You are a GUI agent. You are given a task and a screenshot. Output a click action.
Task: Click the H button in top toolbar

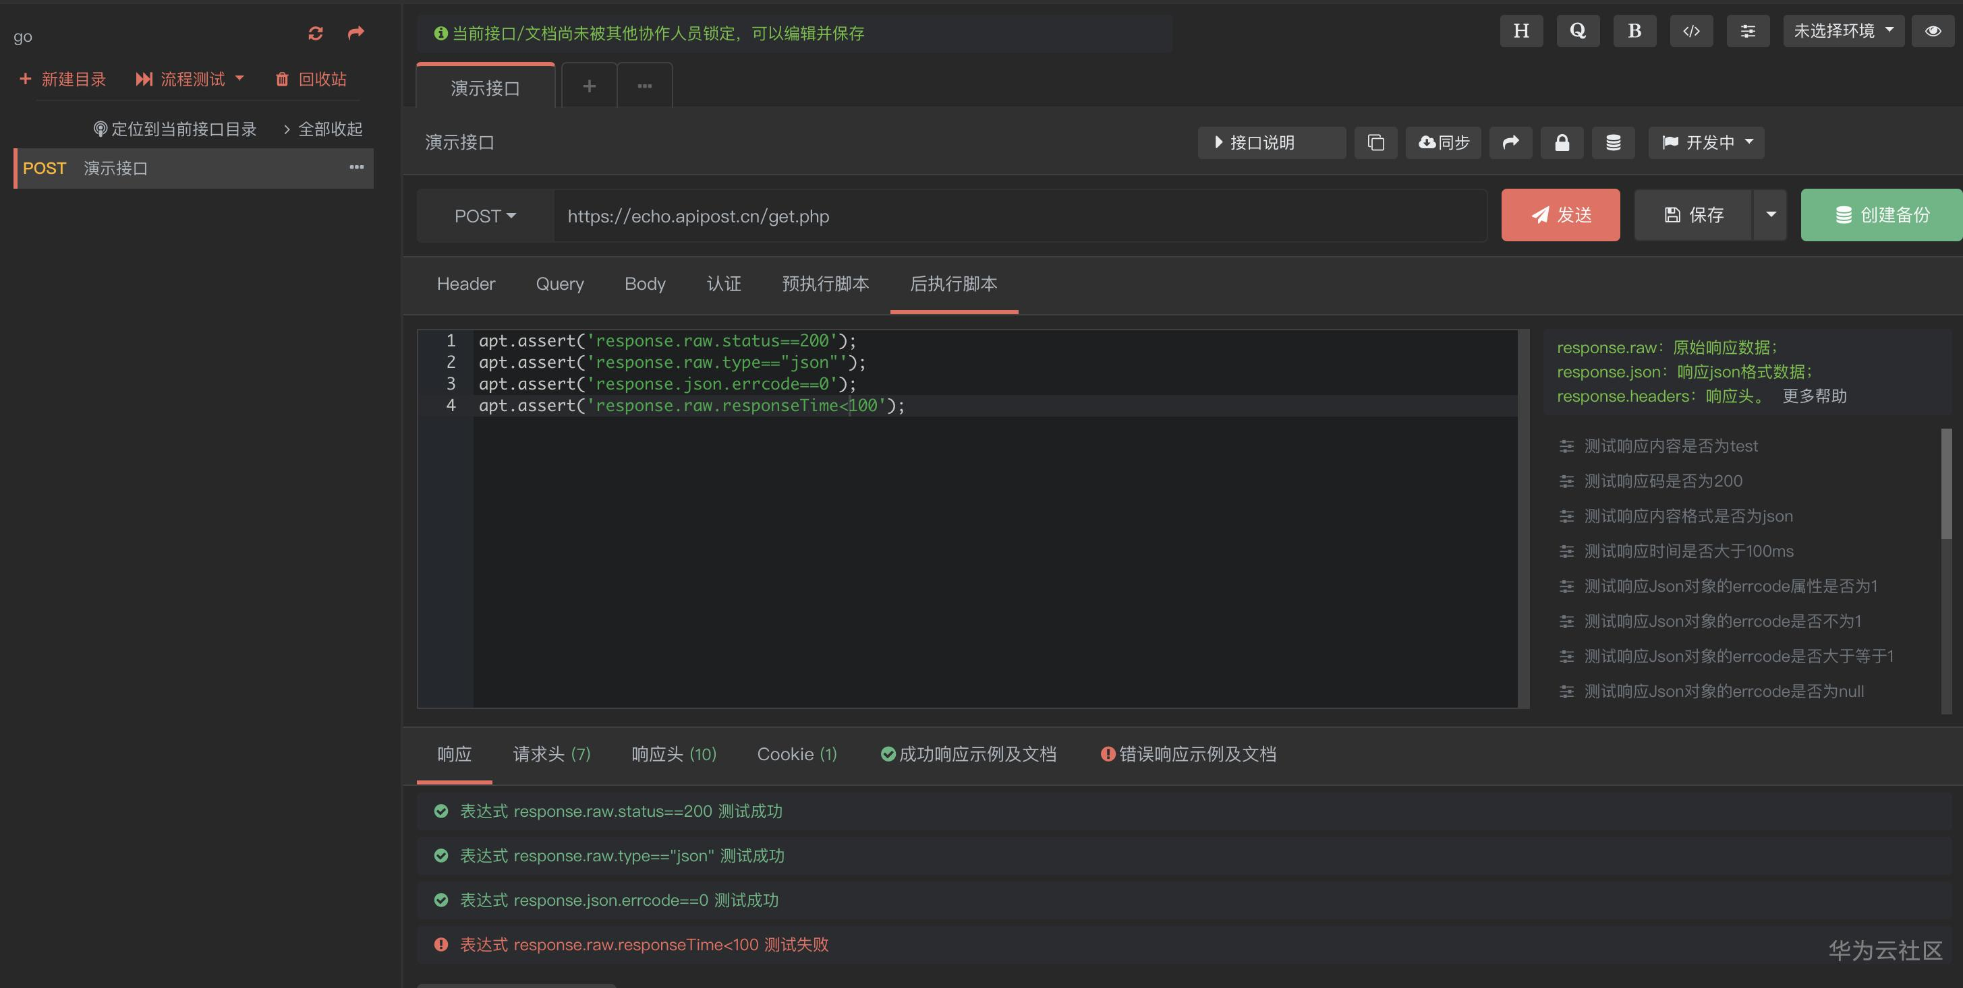pos(1521,31)
